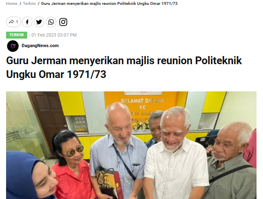Open DagangNews.com author name link
The image size is (263, 199).
point(40,45)
